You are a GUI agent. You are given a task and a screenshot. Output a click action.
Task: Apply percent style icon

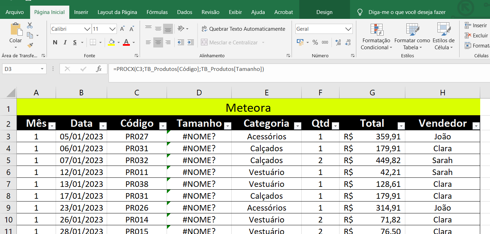pyautogui.click(x=315, y=42)
